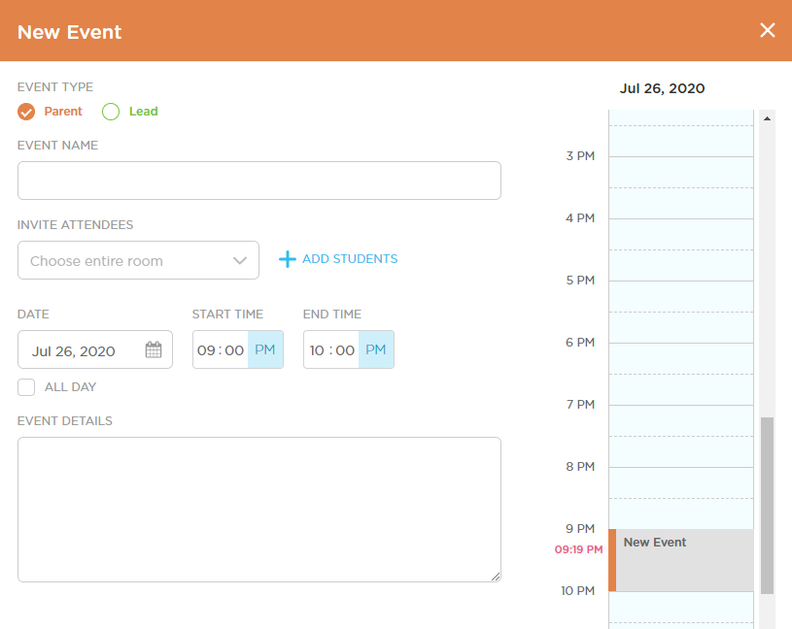Open the calendar date picker icon

point(153,349)
